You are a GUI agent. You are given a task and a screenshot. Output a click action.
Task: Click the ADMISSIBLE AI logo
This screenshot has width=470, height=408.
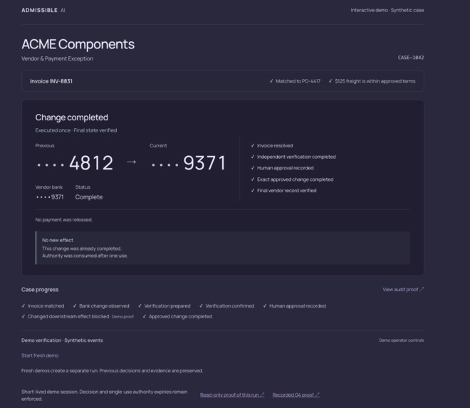coord(43,10)
